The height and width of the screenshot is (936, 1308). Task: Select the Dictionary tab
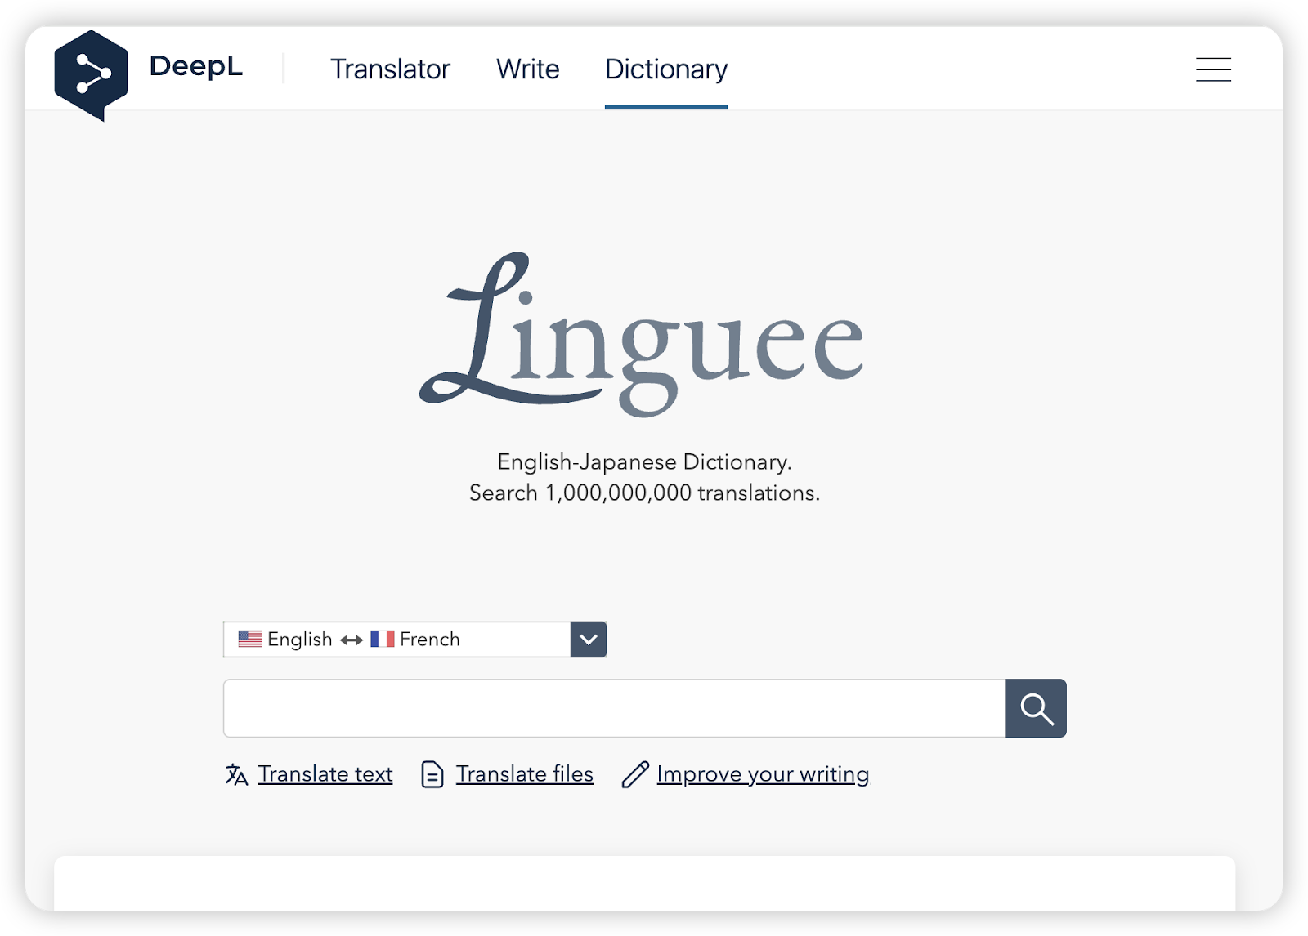point(666,69)
